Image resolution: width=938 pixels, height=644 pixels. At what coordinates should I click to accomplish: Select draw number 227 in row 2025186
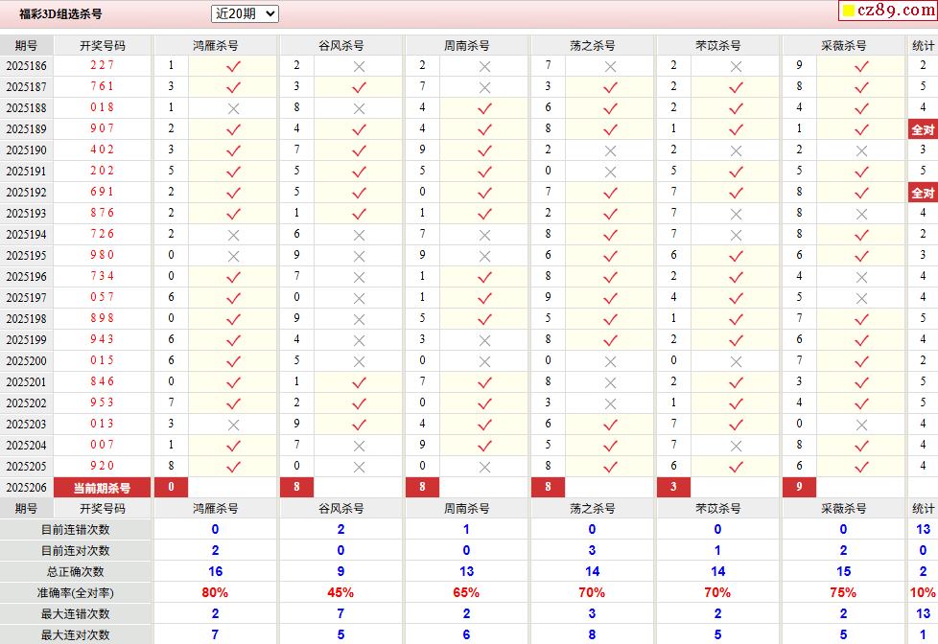pos(103,65)
